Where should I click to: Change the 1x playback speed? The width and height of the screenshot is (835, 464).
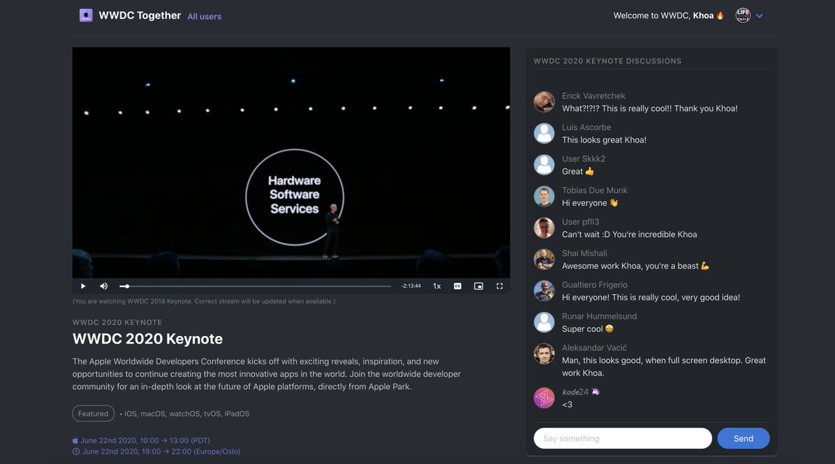[437, 286]
